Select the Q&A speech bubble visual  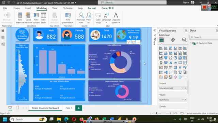(x=170, y=72)
